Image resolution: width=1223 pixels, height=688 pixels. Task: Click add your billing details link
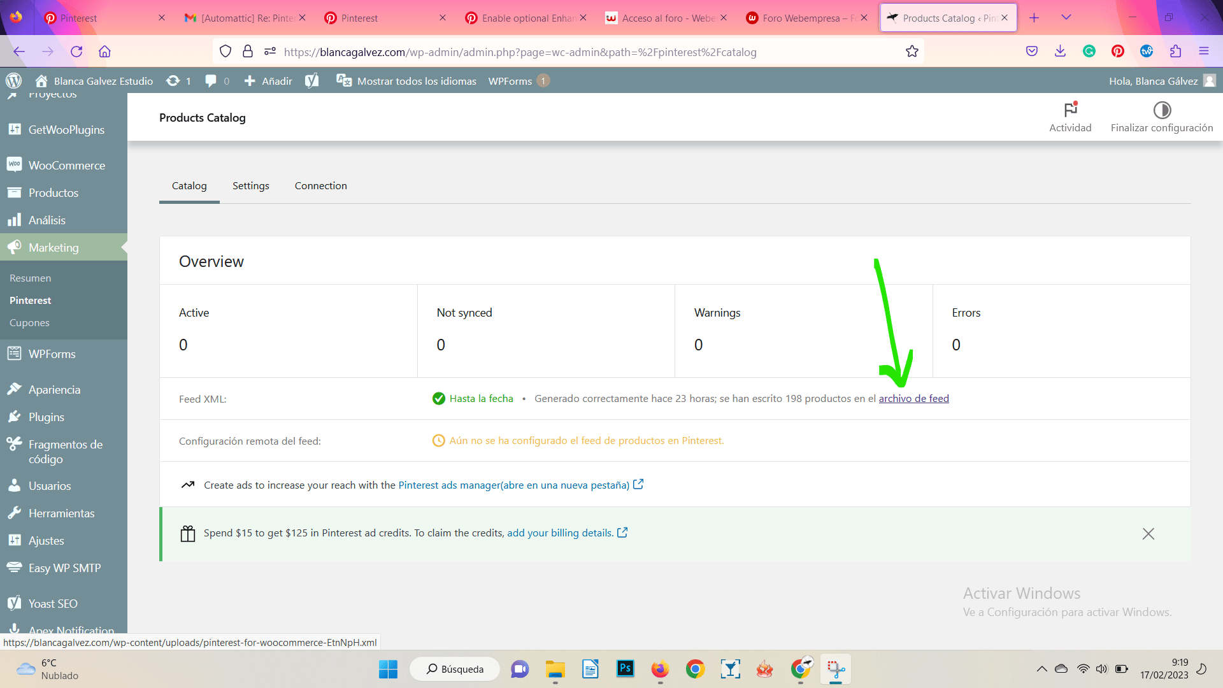click(567, 533)
